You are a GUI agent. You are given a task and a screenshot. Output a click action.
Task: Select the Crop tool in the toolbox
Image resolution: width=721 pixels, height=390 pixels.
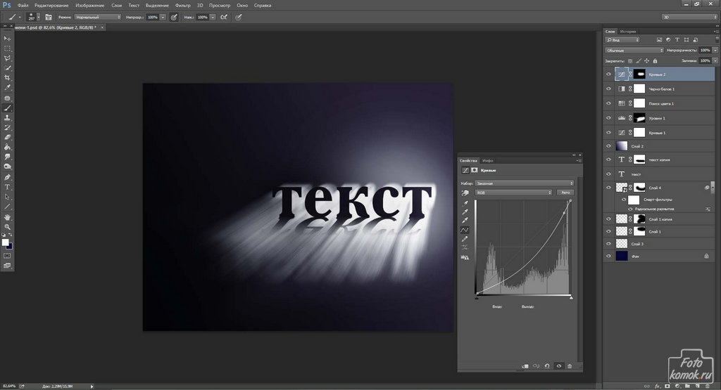(8, 78)
